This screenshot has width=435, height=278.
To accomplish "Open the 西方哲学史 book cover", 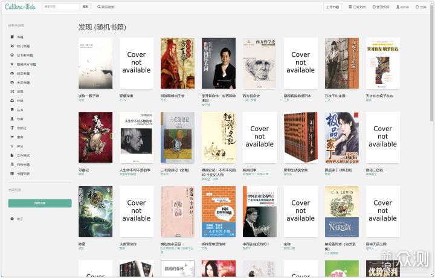I will (x=259, y=63).
